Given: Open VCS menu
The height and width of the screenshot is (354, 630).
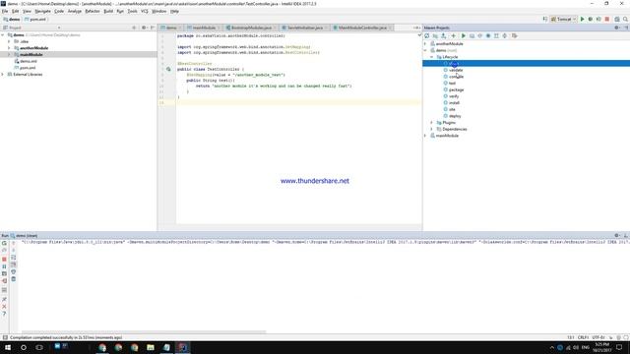Looking at the screenshot, I should coord(145,11).
